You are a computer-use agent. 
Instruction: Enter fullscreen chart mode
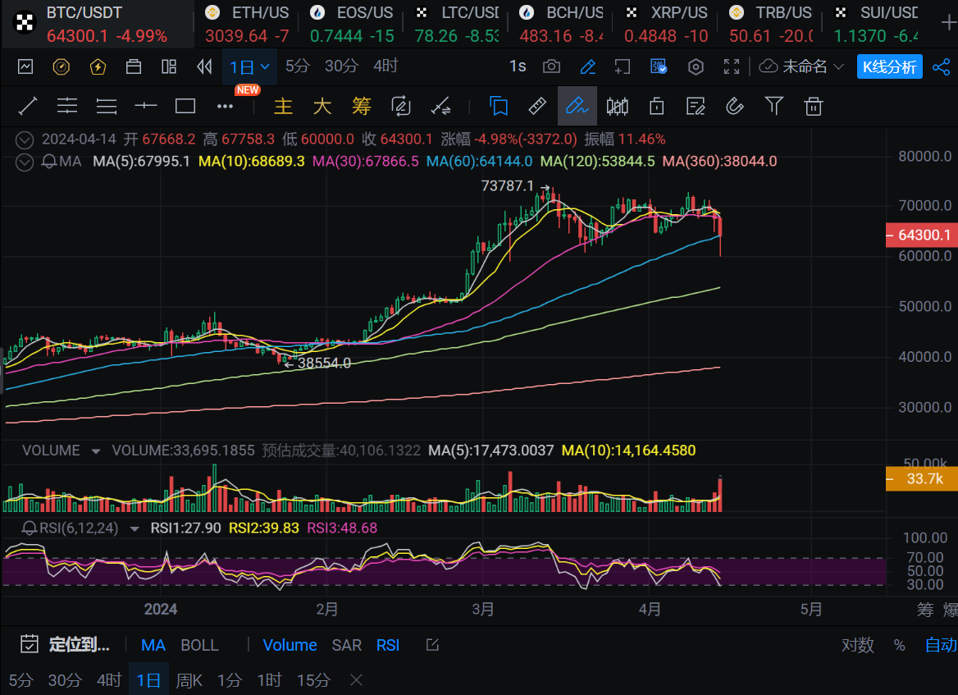point(731,66)
